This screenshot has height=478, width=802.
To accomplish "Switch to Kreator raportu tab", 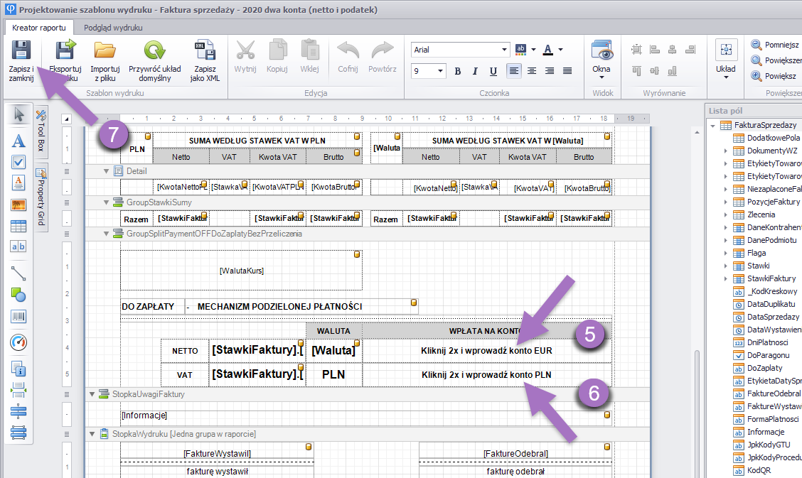I will (39, 28).
